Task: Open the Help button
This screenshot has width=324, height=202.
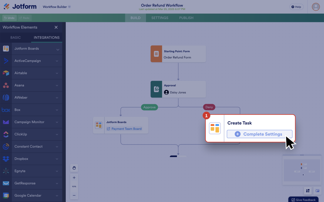Action: click(x=296, y=7)
